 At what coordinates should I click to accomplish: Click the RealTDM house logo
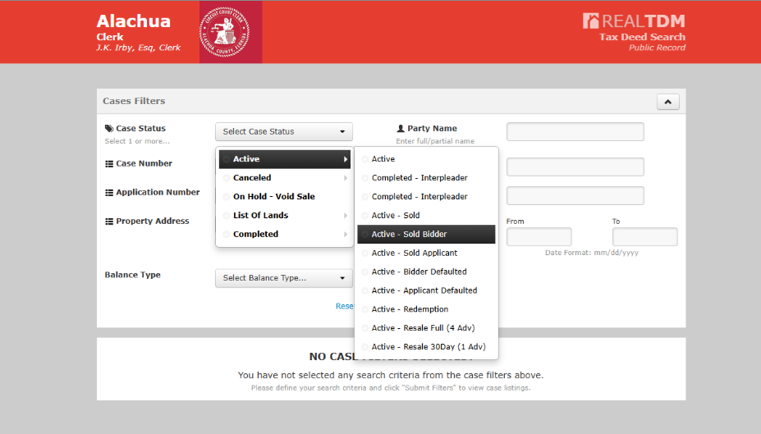(x=590, y=21)
